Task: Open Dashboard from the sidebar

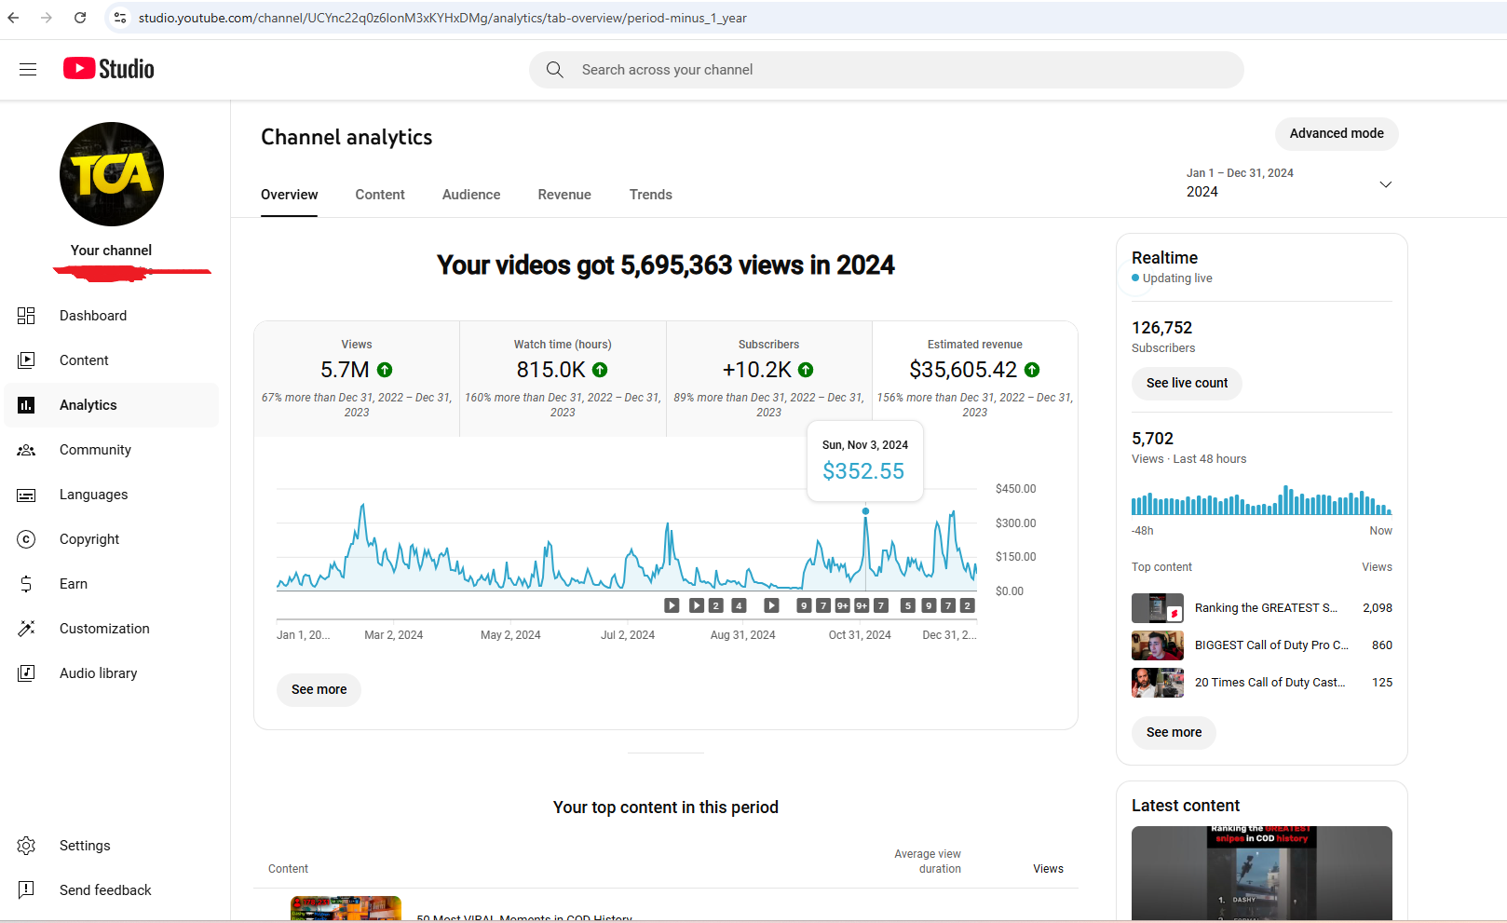Action: (92, 316)
